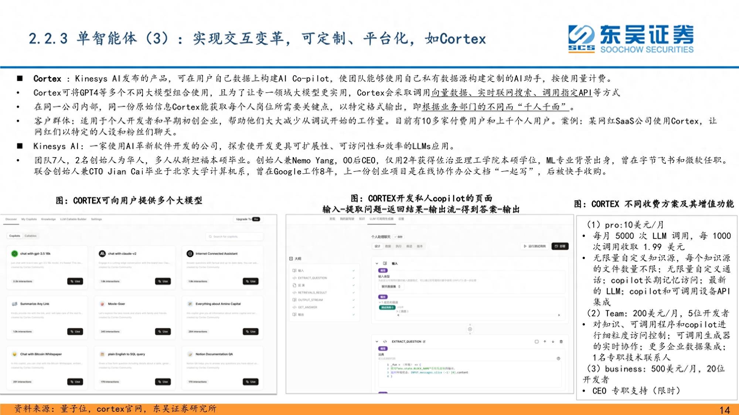Viewport: 739px width, 415px height.
Task: Click the plain English to SQL query icon
Action: click(x=102, y=354)
